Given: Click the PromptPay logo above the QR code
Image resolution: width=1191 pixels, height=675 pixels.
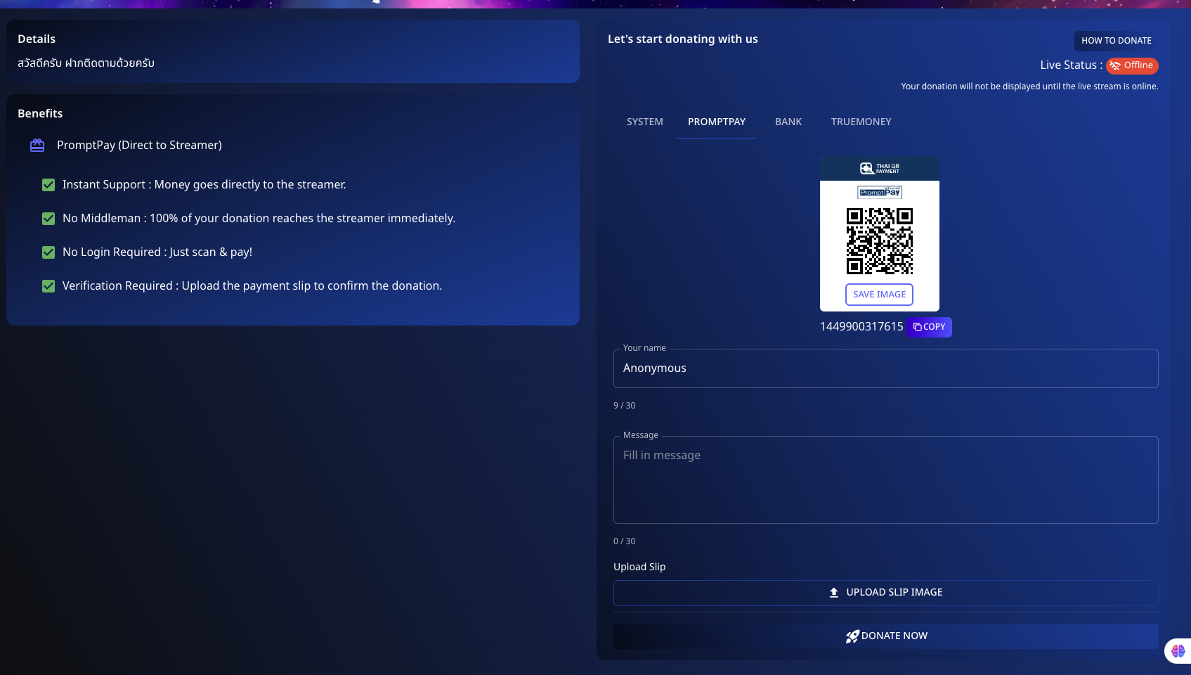Looking at the screenshot, I should (x=880, y=192).
